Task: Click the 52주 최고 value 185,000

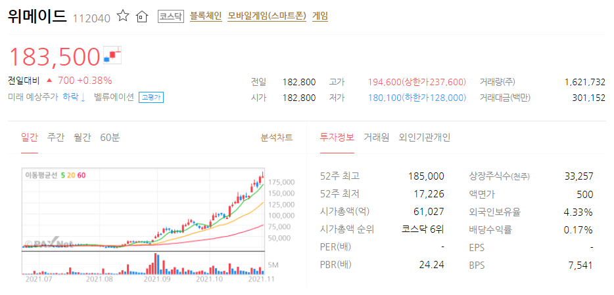Action: 427,176
